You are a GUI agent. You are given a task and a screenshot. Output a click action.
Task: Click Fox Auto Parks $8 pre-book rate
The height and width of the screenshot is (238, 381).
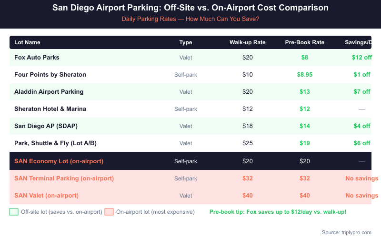305,58
